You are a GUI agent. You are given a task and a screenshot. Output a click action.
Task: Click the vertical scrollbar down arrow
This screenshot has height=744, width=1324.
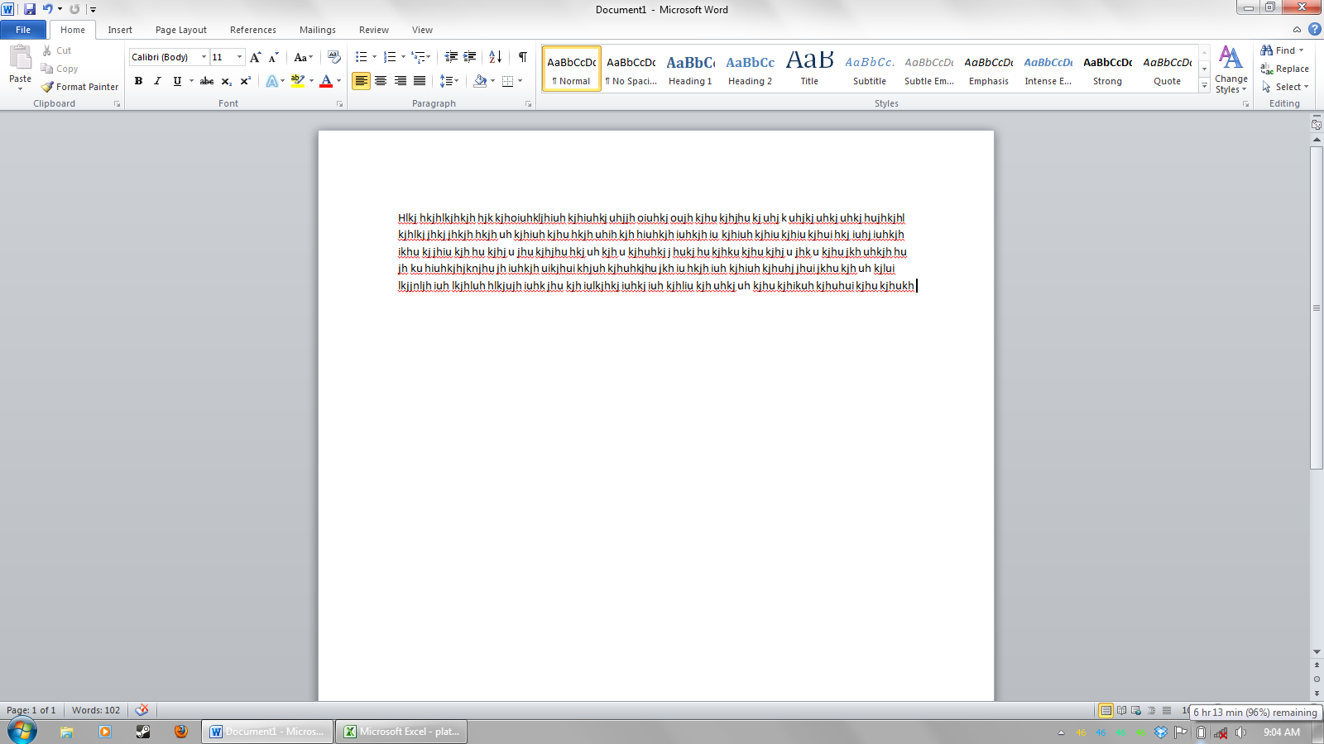(1317, 652)
